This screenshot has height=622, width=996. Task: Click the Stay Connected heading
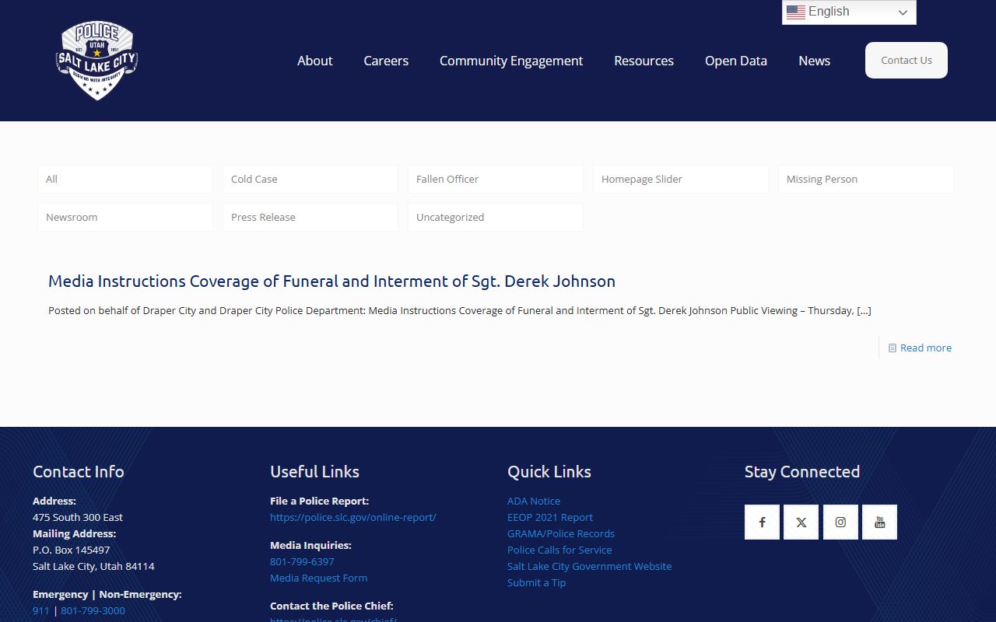pos(802,471)
